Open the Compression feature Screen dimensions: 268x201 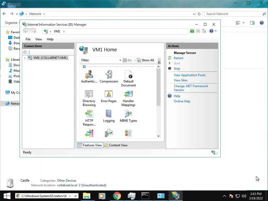[109, 77]
